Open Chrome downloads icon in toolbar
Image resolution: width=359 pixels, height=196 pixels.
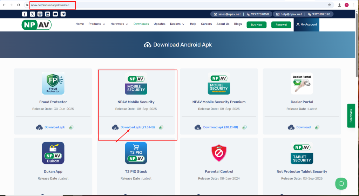click(x=339, y=5)
